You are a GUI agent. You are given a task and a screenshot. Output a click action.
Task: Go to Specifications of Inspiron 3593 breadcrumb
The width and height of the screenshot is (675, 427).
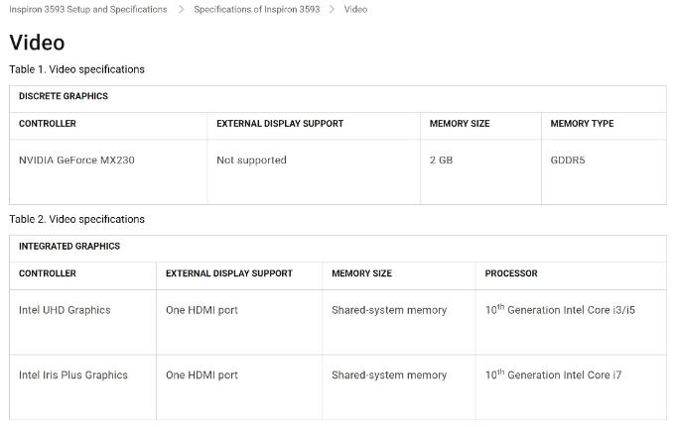click(x=256, y=9)
